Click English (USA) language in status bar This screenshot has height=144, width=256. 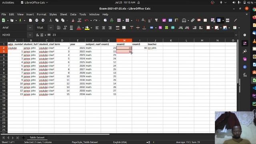point(120,142)
